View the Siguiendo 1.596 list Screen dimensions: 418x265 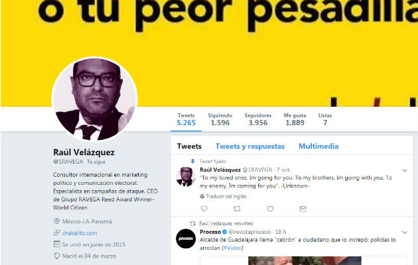point(220,119)
